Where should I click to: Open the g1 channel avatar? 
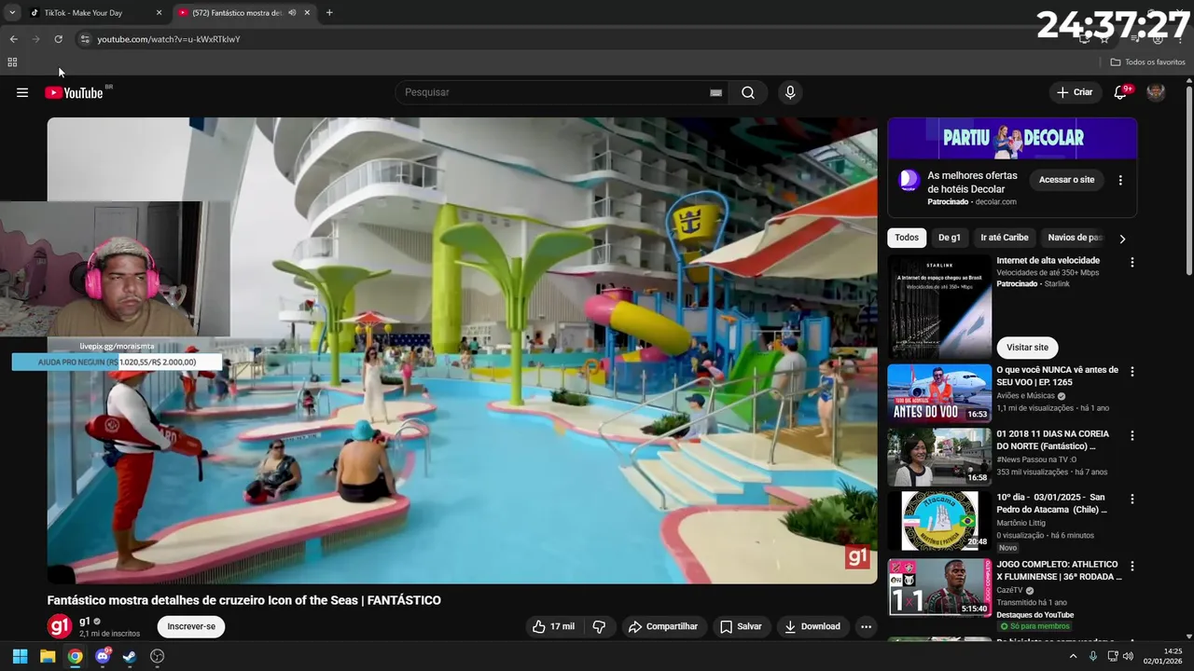click(60, 626)
